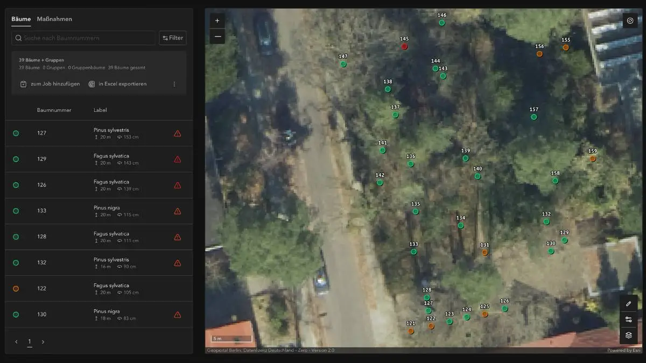
Task: Select tree marker 126 on map
Action: pos(505,309)
